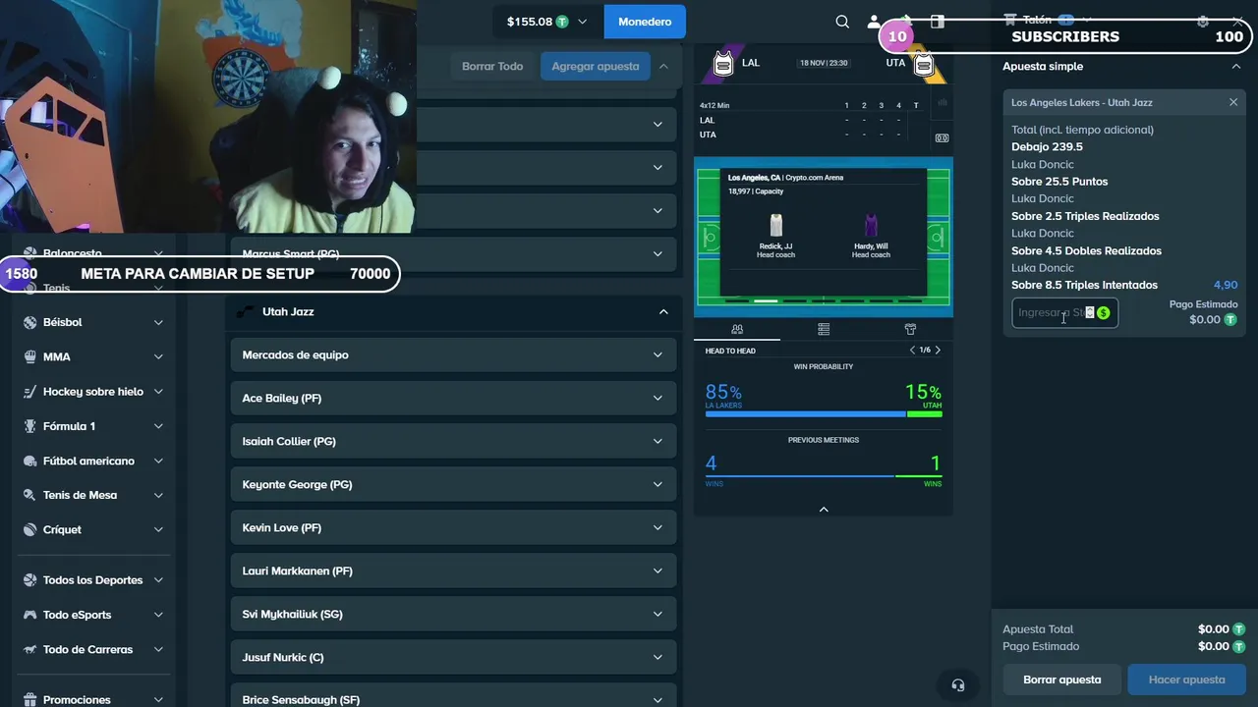Click the 18 NOV | 23:30 match date

click(823, 62)
